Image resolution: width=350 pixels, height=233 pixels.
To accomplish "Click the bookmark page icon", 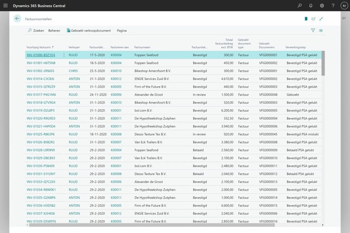I will 306,19.
